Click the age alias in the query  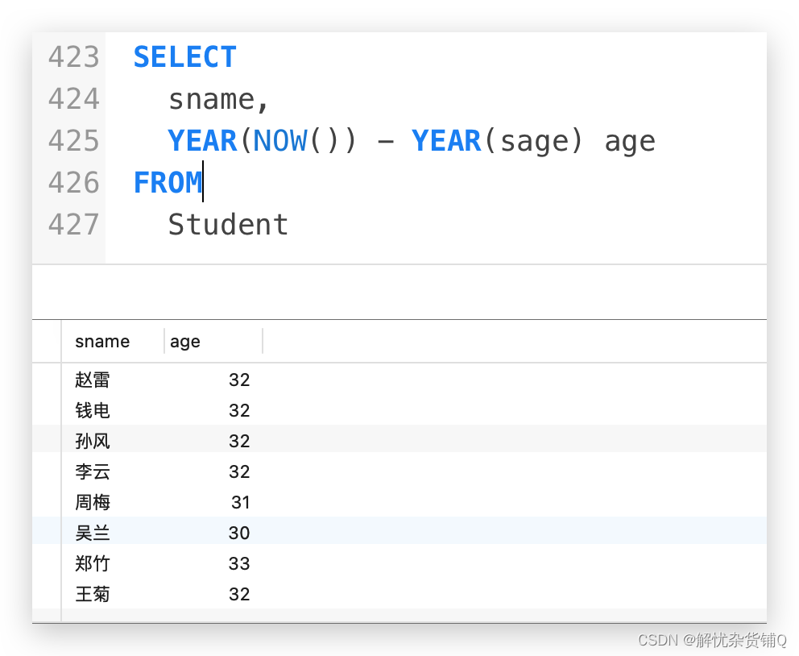tap(630, 143)
